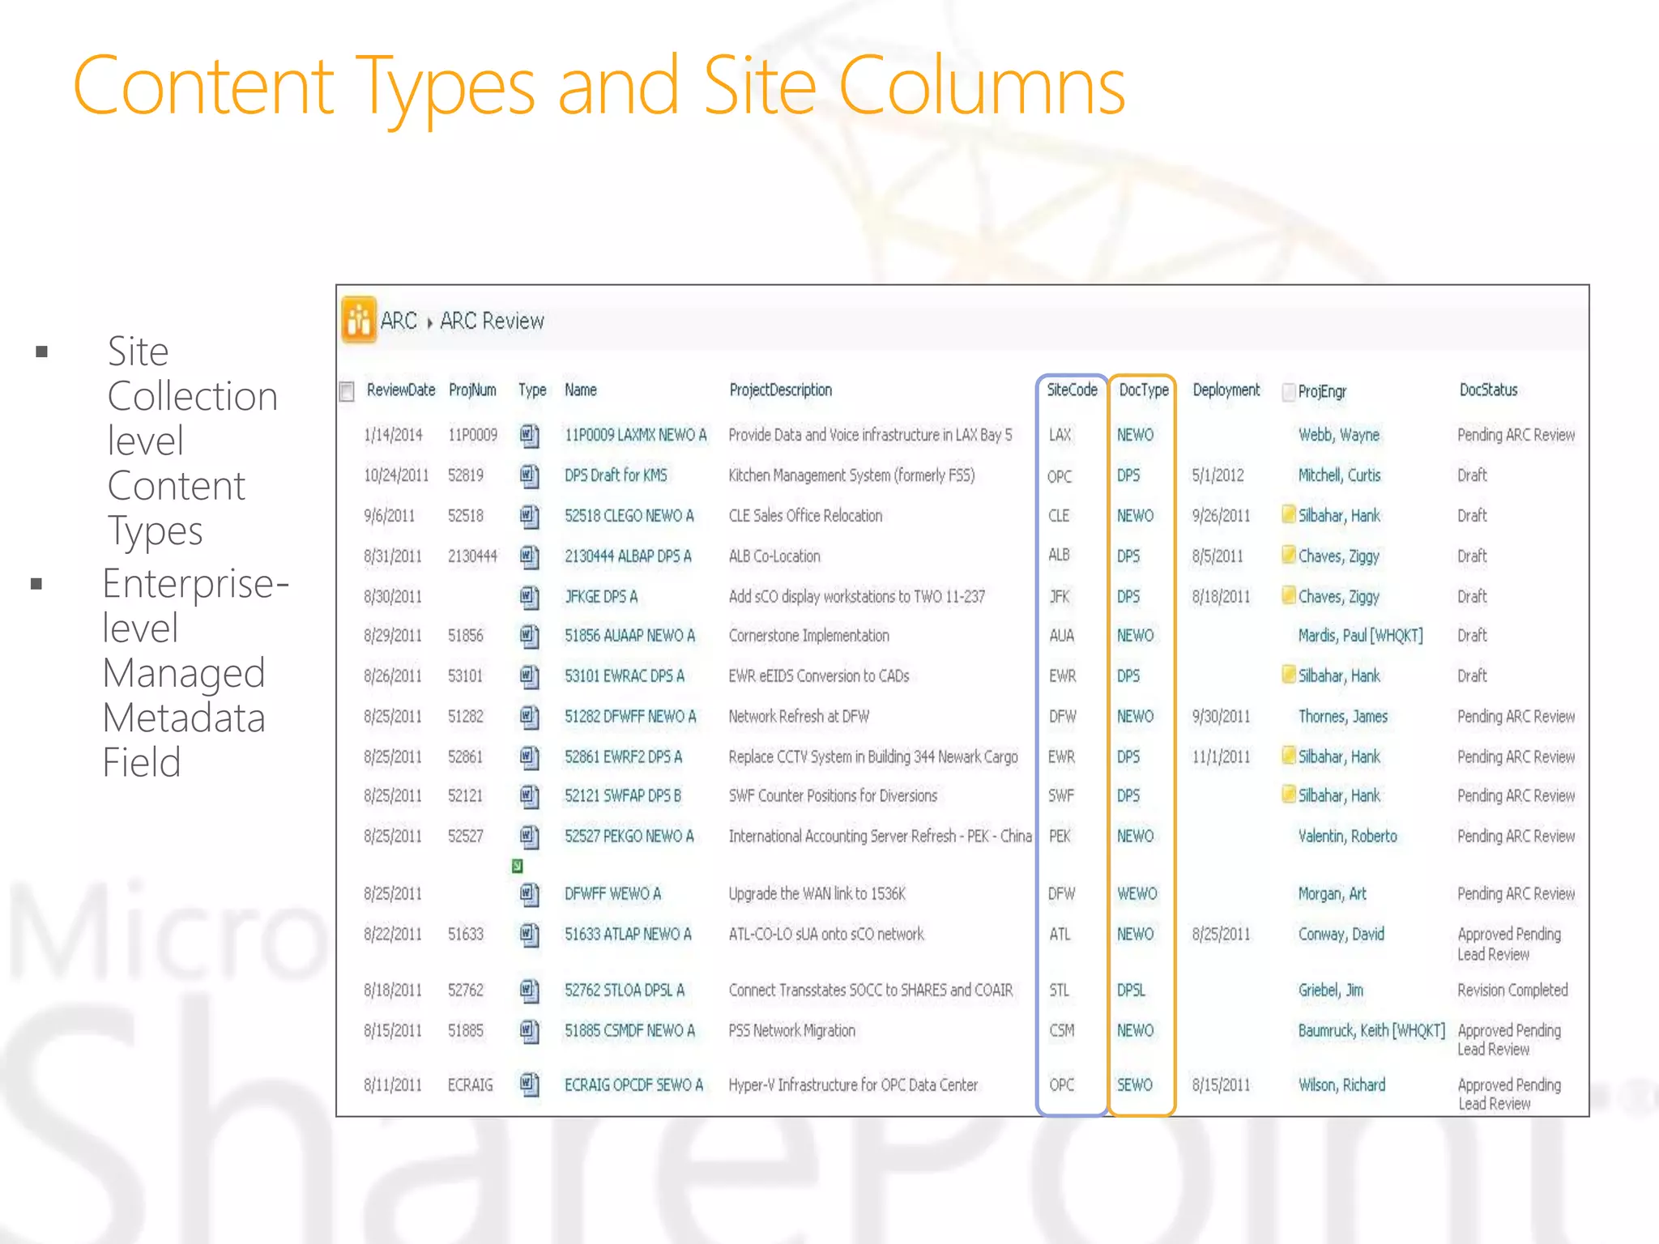Image resolution: width=1659 pixels, height=1244 pixels.
Task: Open the DocStatus column header menu
Action: 1488,390
